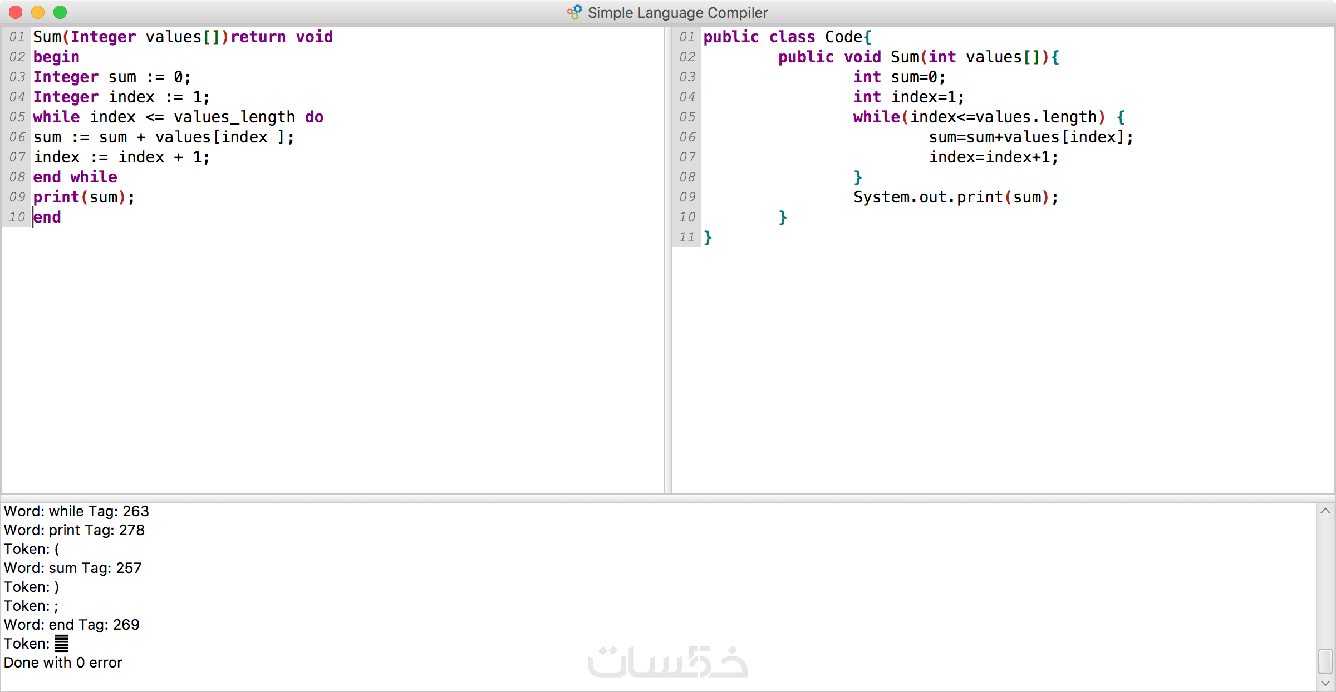Image resolution: width=1336 pixels, height=692 pixels.
Task: Click 'Done with 0 error' console message
Action: (63, 663)
